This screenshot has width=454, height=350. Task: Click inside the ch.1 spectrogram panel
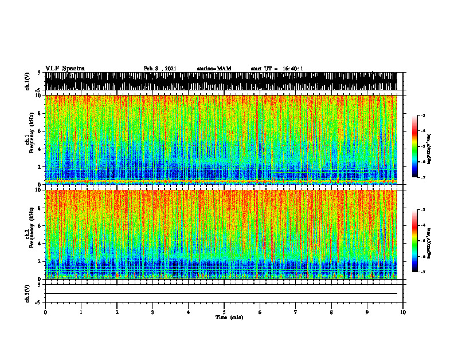click(221, 140)
